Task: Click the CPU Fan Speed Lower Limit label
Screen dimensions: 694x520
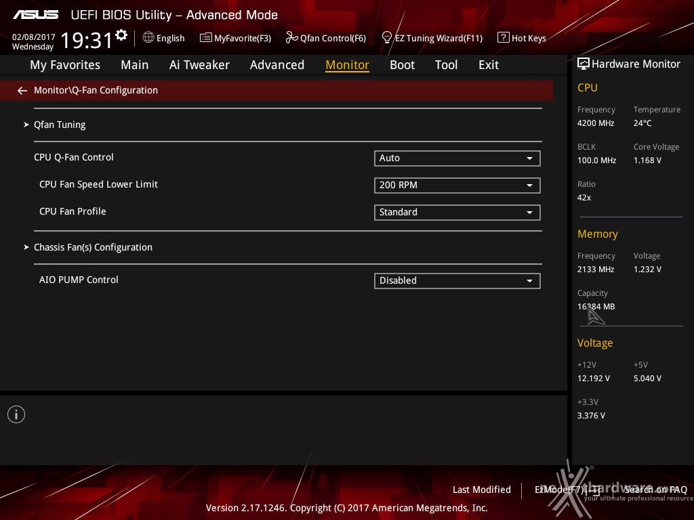Action: [x=98, y=184]
